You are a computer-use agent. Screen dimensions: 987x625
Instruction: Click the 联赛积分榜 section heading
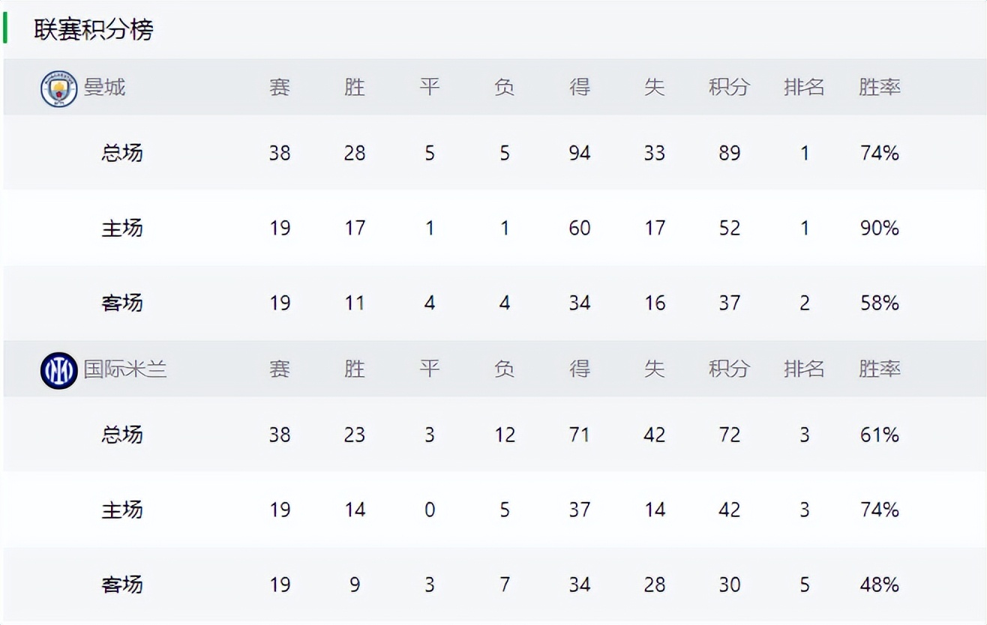[x=93, y=29]
